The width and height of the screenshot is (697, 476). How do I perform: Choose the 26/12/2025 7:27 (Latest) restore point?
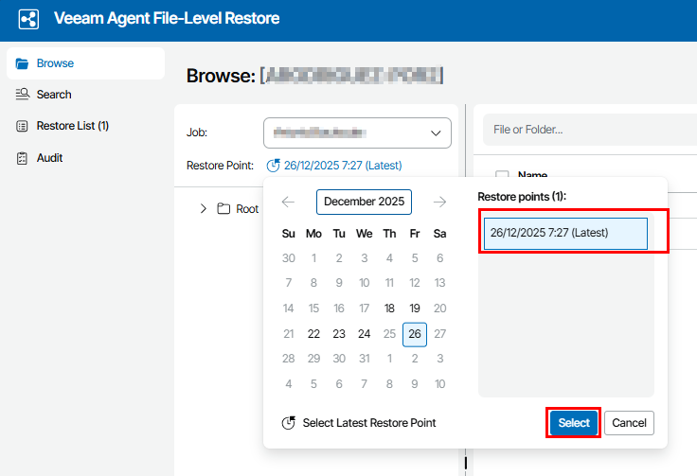pos(565,233)
